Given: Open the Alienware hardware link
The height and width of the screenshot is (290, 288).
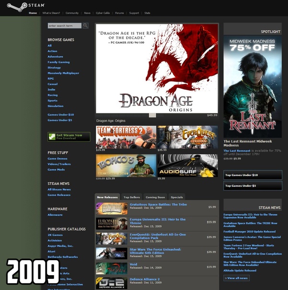Looking at the screenshot, I should [x=55, y=215].
